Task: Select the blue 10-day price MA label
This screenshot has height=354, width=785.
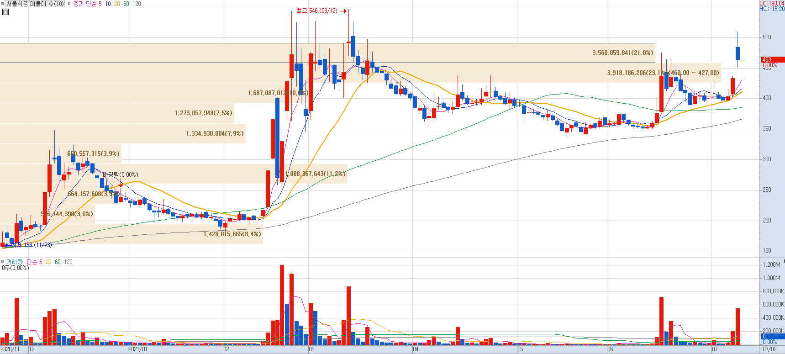Action: [108, 4]
